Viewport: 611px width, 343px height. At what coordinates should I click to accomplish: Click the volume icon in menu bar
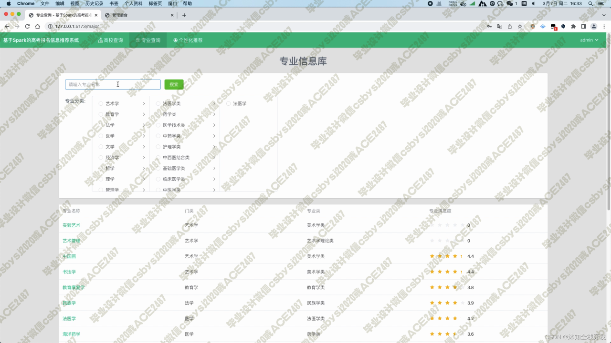(533, 3)
